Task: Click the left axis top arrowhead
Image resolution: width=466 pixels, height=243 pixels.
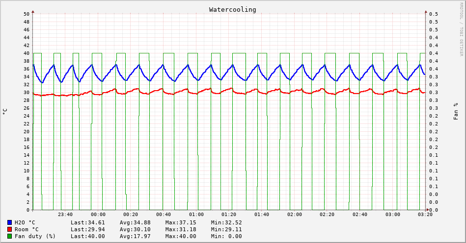Action: (33, 11)
